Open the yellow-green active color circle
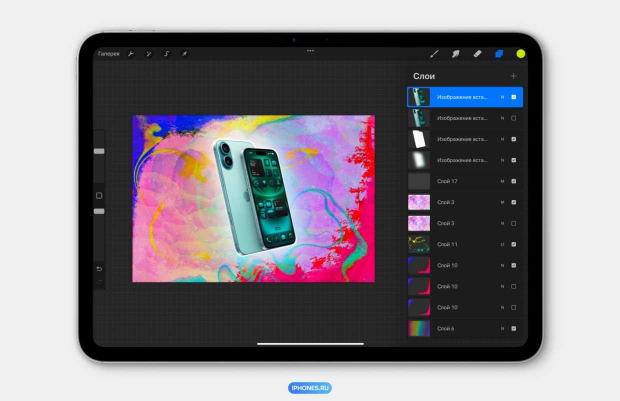 (x=520, y=53)
